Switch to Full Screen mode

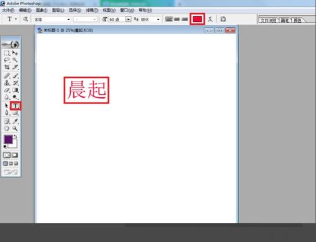click(16, 164)
